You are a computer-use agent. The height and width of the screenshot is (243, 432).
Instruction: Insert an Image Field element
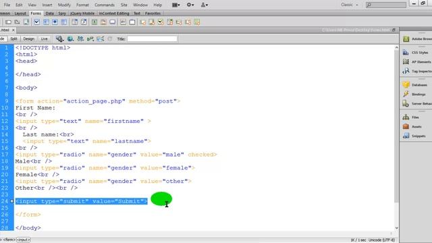coord(94,22)
